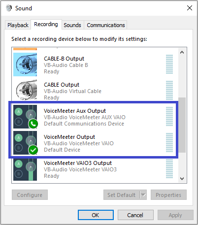Go to the Sounds tab
The image size is (198, 225).
(x=72, y=25)
